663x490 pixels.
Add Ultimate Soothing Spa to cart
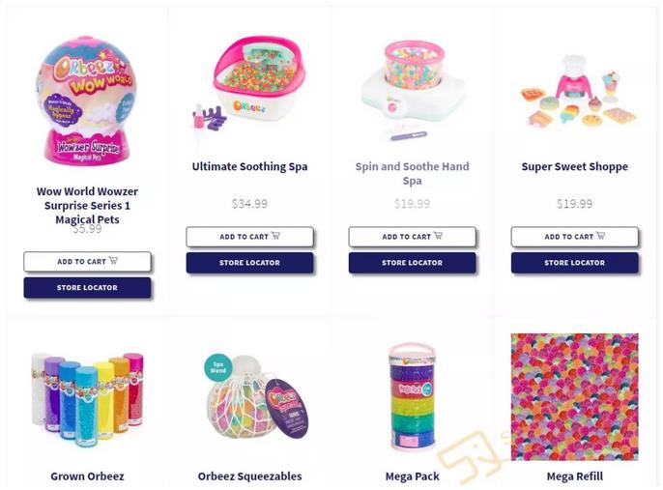click(249, 237)
